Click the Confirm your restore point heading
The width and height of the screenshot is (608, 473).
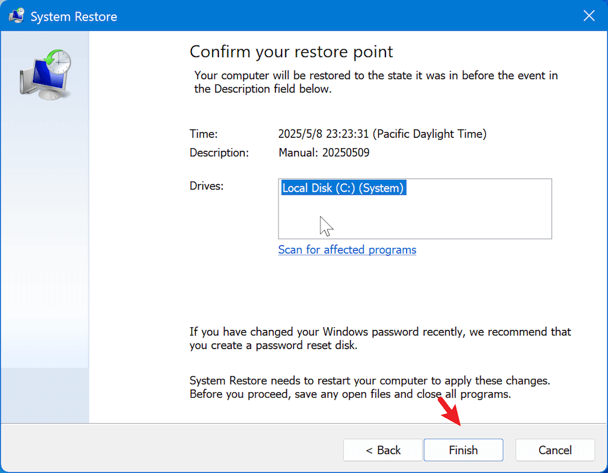tap(291, 52)
